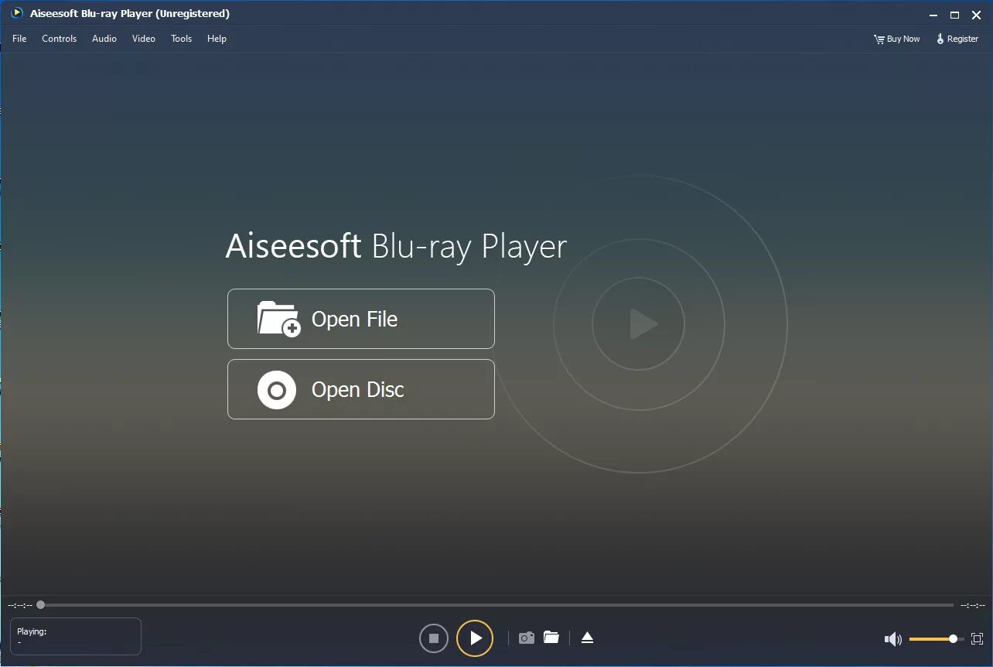Minimize the Blu-ray Player window
The width and height of the screenshot is (993, 667).
click(x=932, y=15)
